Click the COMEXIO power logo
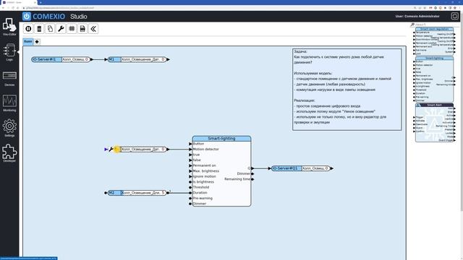 pyautogui.click(x=27, y=16)
